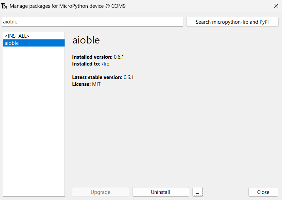Select the <INSTALL> entry in package list
The image size is (282, 200).
[x=34, y=36]
